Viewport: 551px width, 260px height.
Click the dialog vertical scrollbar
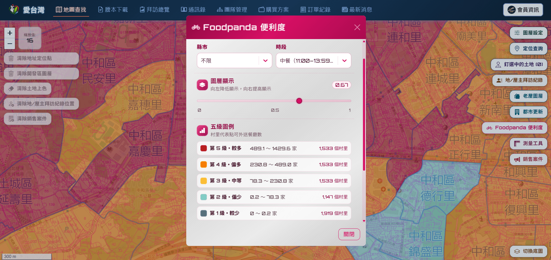(364, 115)
